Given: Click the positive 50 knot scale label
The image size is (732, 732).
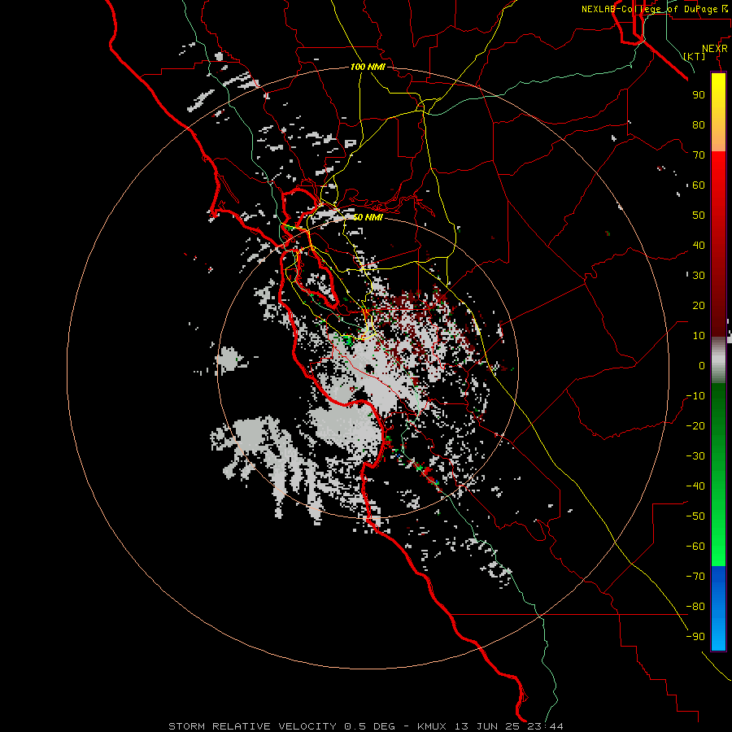Looking at the screenshot, I should (x=699, y=216).
